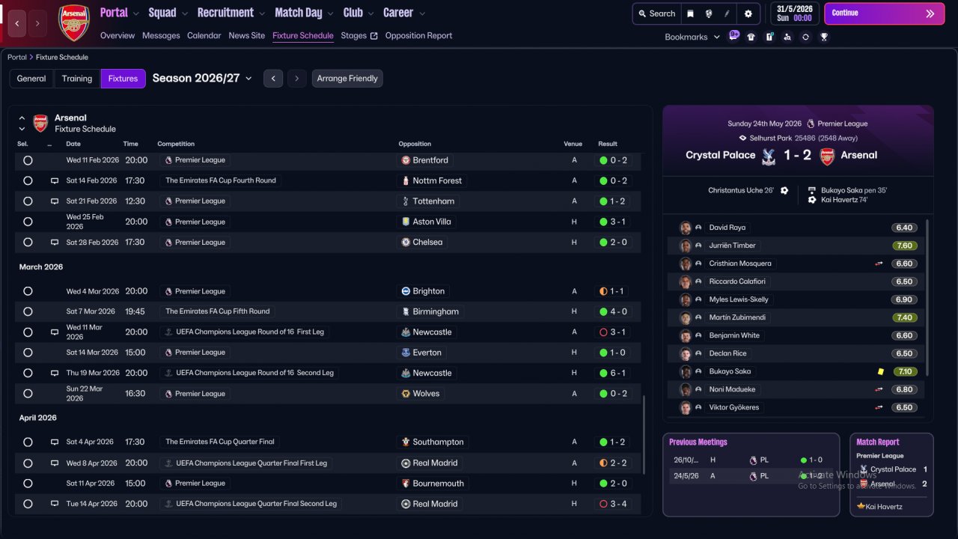Expand the Squad menu chevron

tap(184, 13)
